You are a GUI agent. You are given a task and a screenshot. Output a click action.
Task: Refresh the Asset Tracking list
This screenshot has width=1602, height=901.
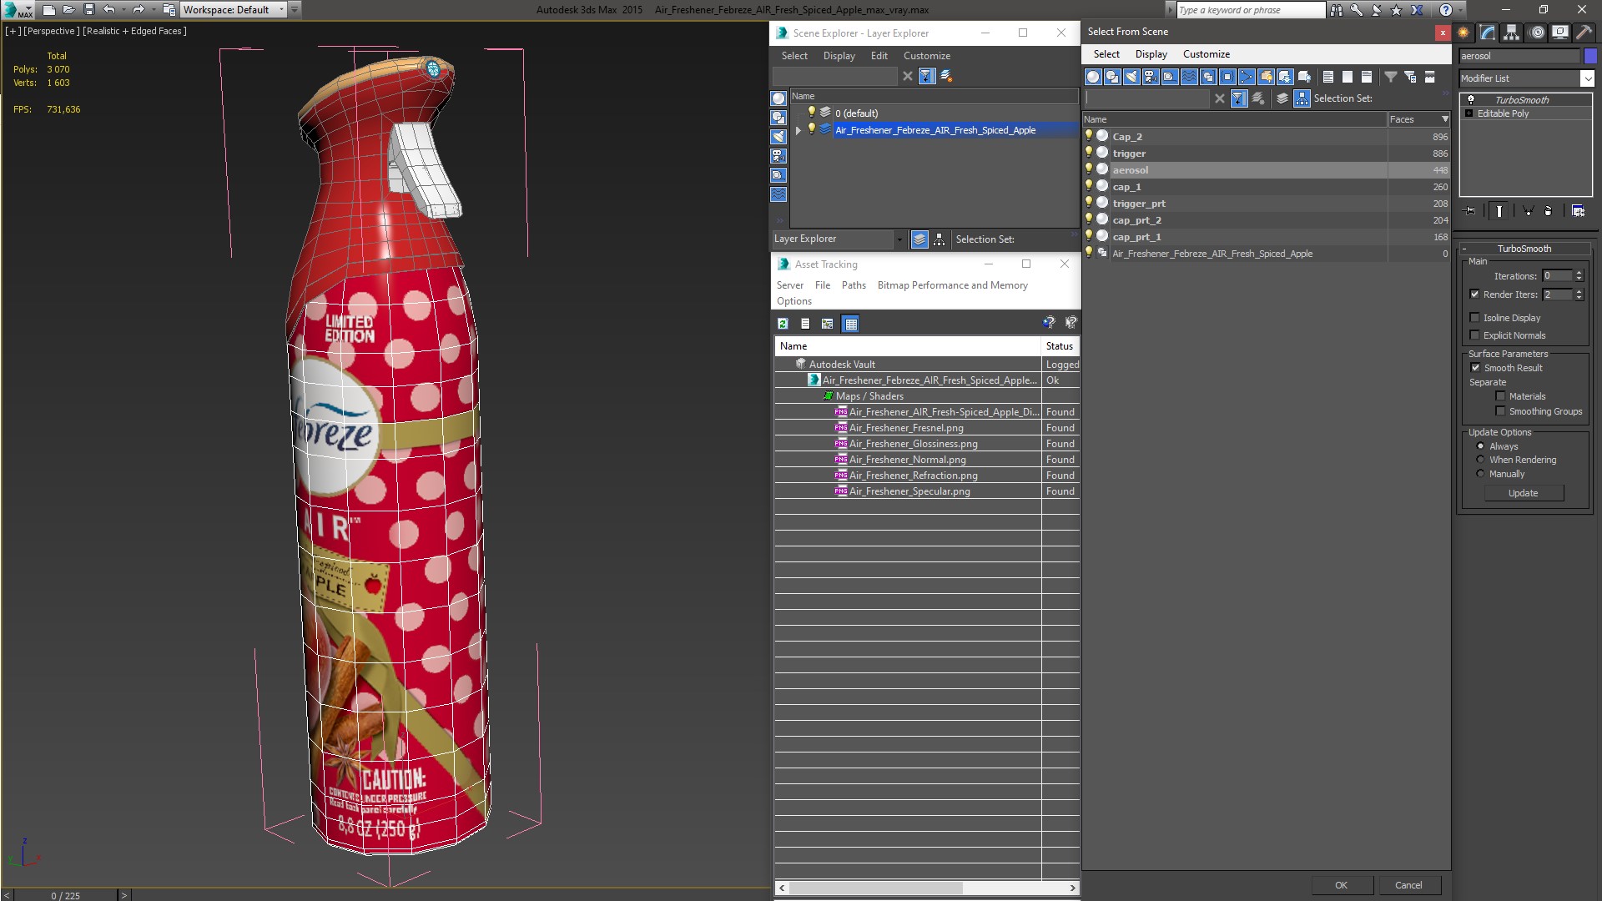tap(783, 324)
